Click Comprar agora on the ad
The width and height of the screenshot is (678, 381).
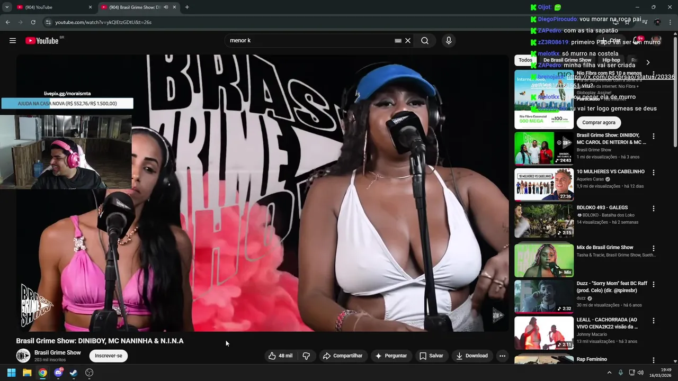pos(599,122)
